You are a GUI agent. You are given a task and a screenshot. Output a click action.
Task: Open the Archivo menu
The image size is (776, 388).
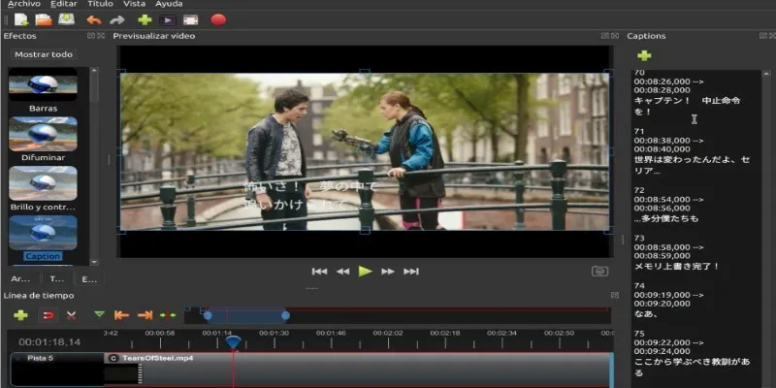point(25,4)
